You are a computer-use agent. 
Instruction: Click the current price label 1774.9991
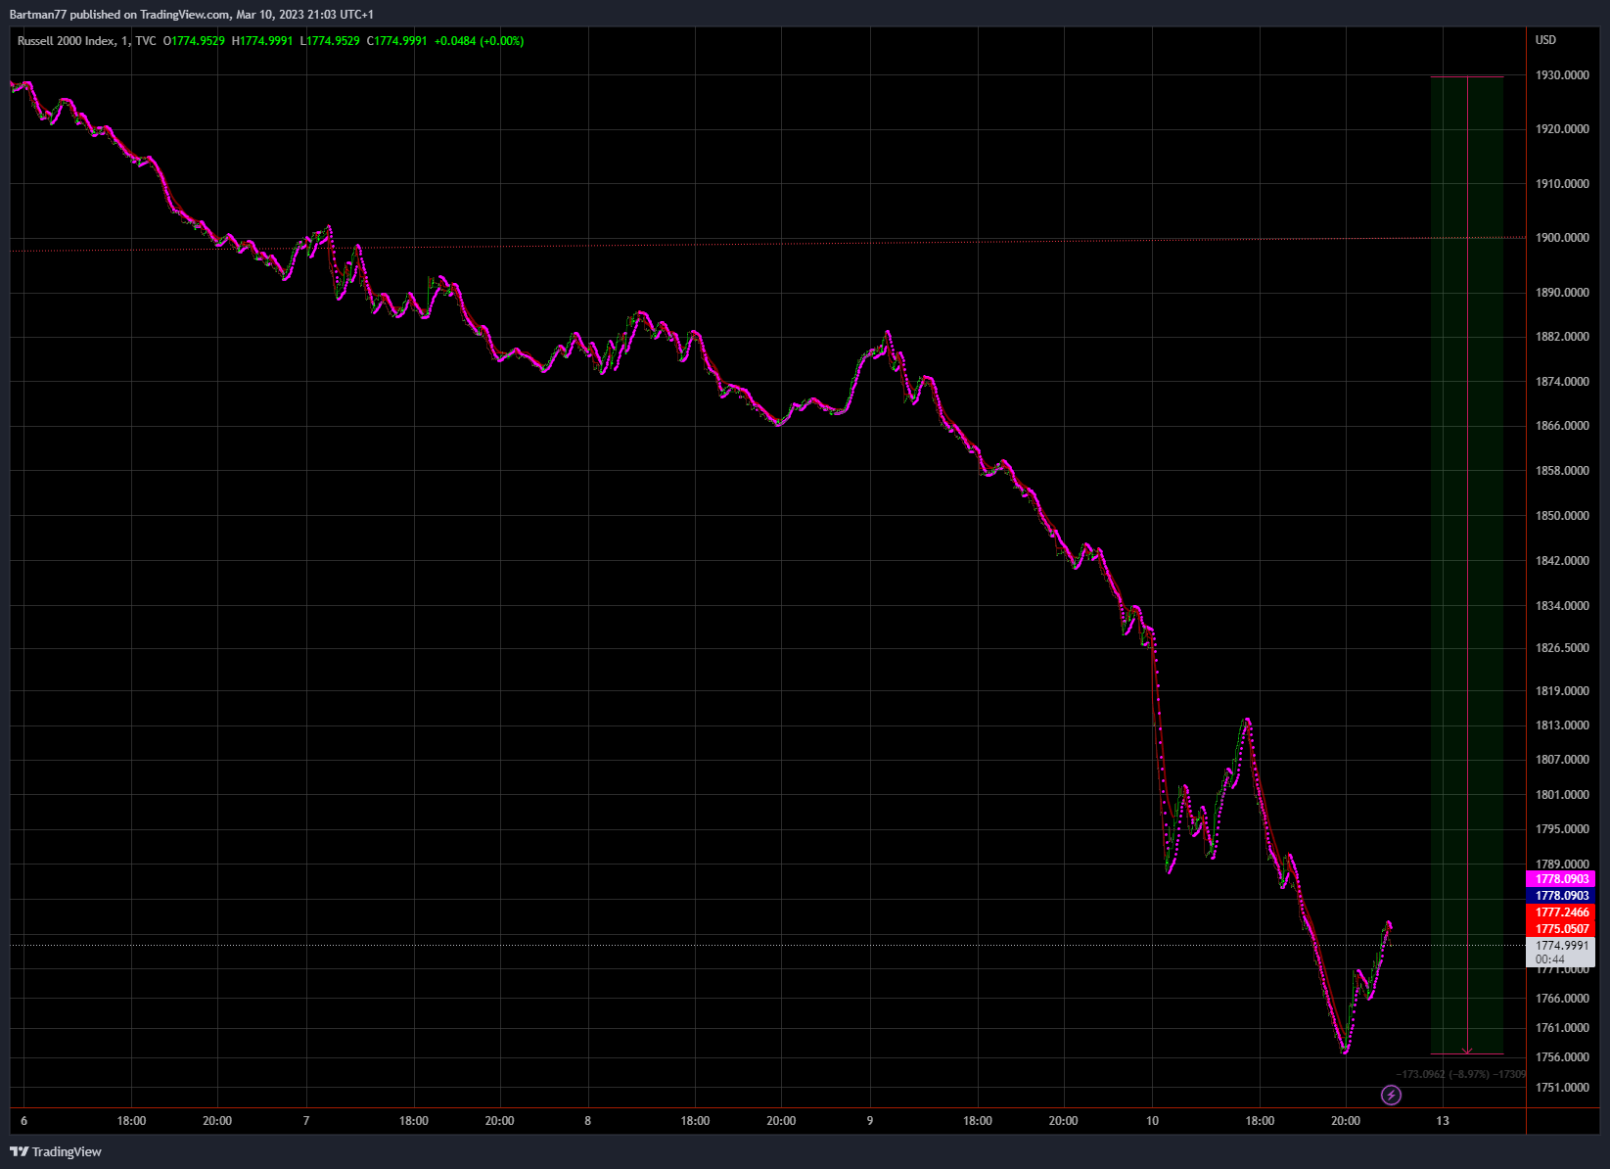tap(1561, 946)
